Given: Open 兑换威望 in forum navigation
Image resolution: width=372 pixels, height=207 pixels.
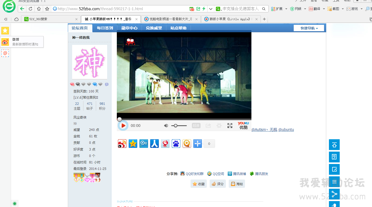Looking at the screenshot, I should point(154,28).
